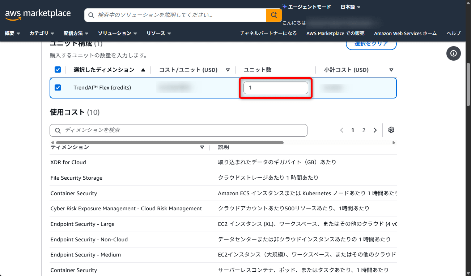
Task: Click the Endpoint Security - Large row
Action: tap(223, 224)
